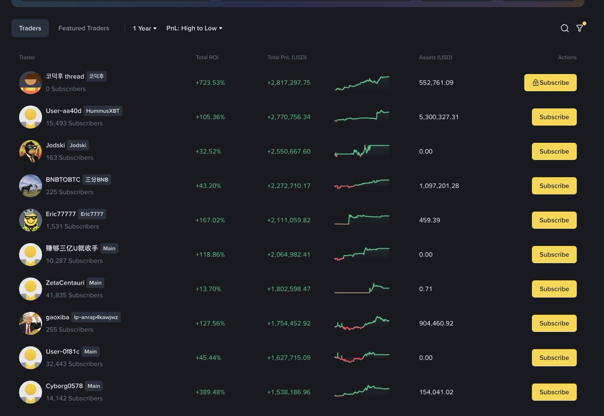Select the Traders tab
The image size is (604, 416).
(x=30, y=28)
